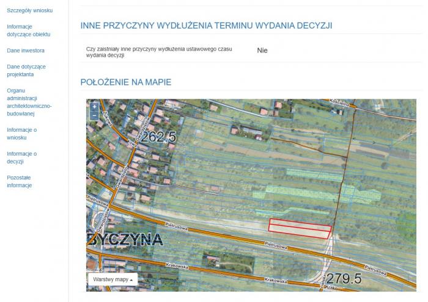428x302 pixels.
Task: Click the 279.5 elevation label on map
Action: (344, 279)
